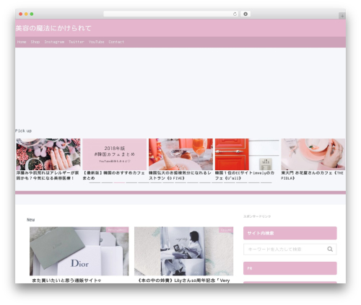Click the PR sidebar heading

[x=290, y=268]
